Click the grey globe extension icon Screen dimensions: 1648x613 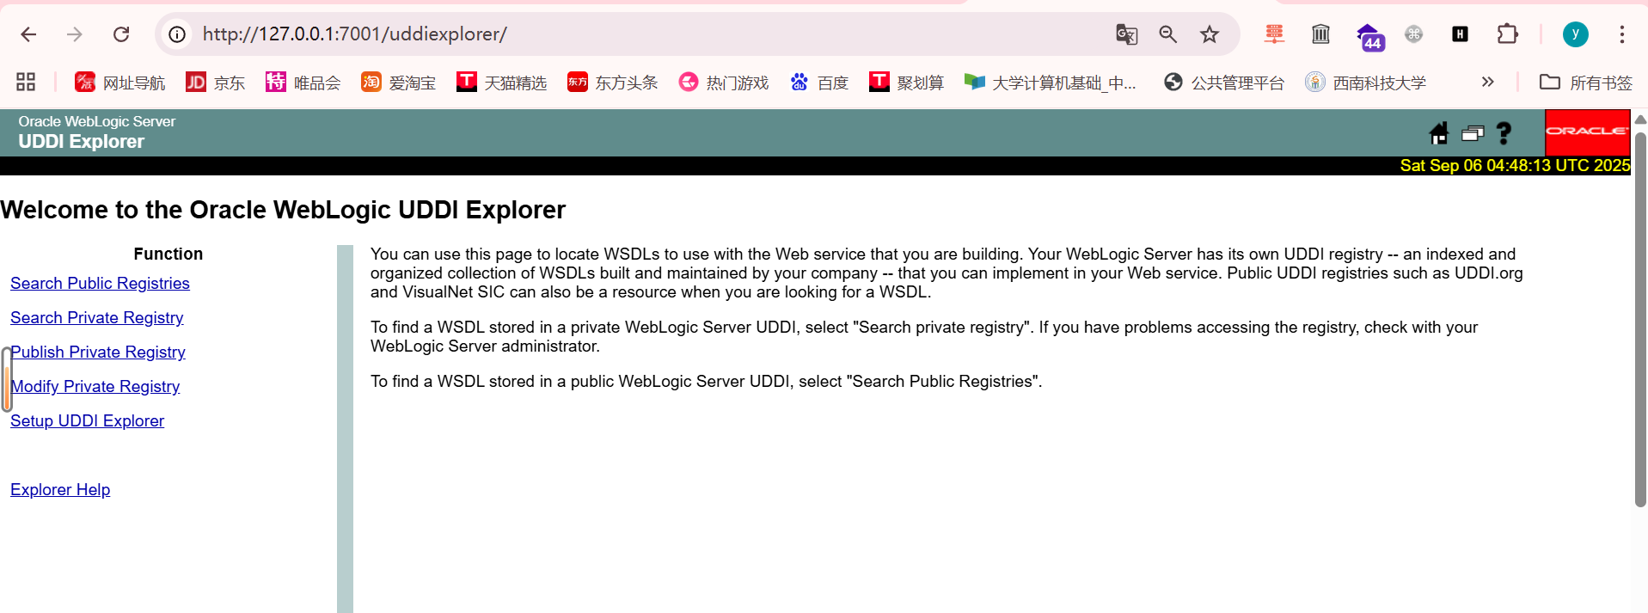(1413, 34)
